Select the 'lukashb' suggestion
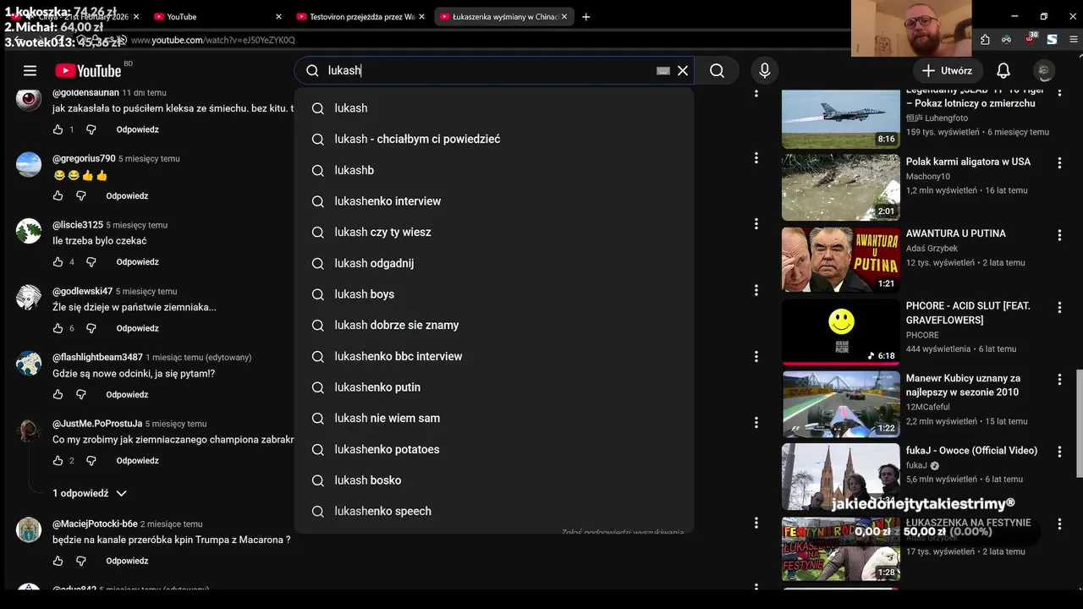The height and width of the screenshot is (609, 1083). (x=494, y=170)
